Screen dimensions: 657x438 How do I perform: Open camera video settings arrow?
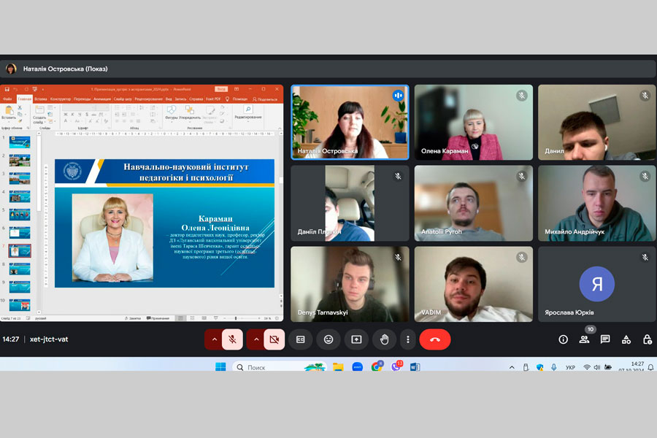(256, 339)
